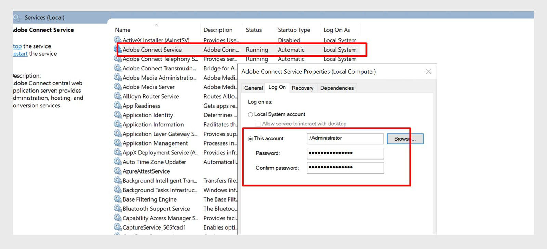Toggle Allow service to interact with desktop
The width and height of the screenshot is (547, 249).
pos(258,124)
